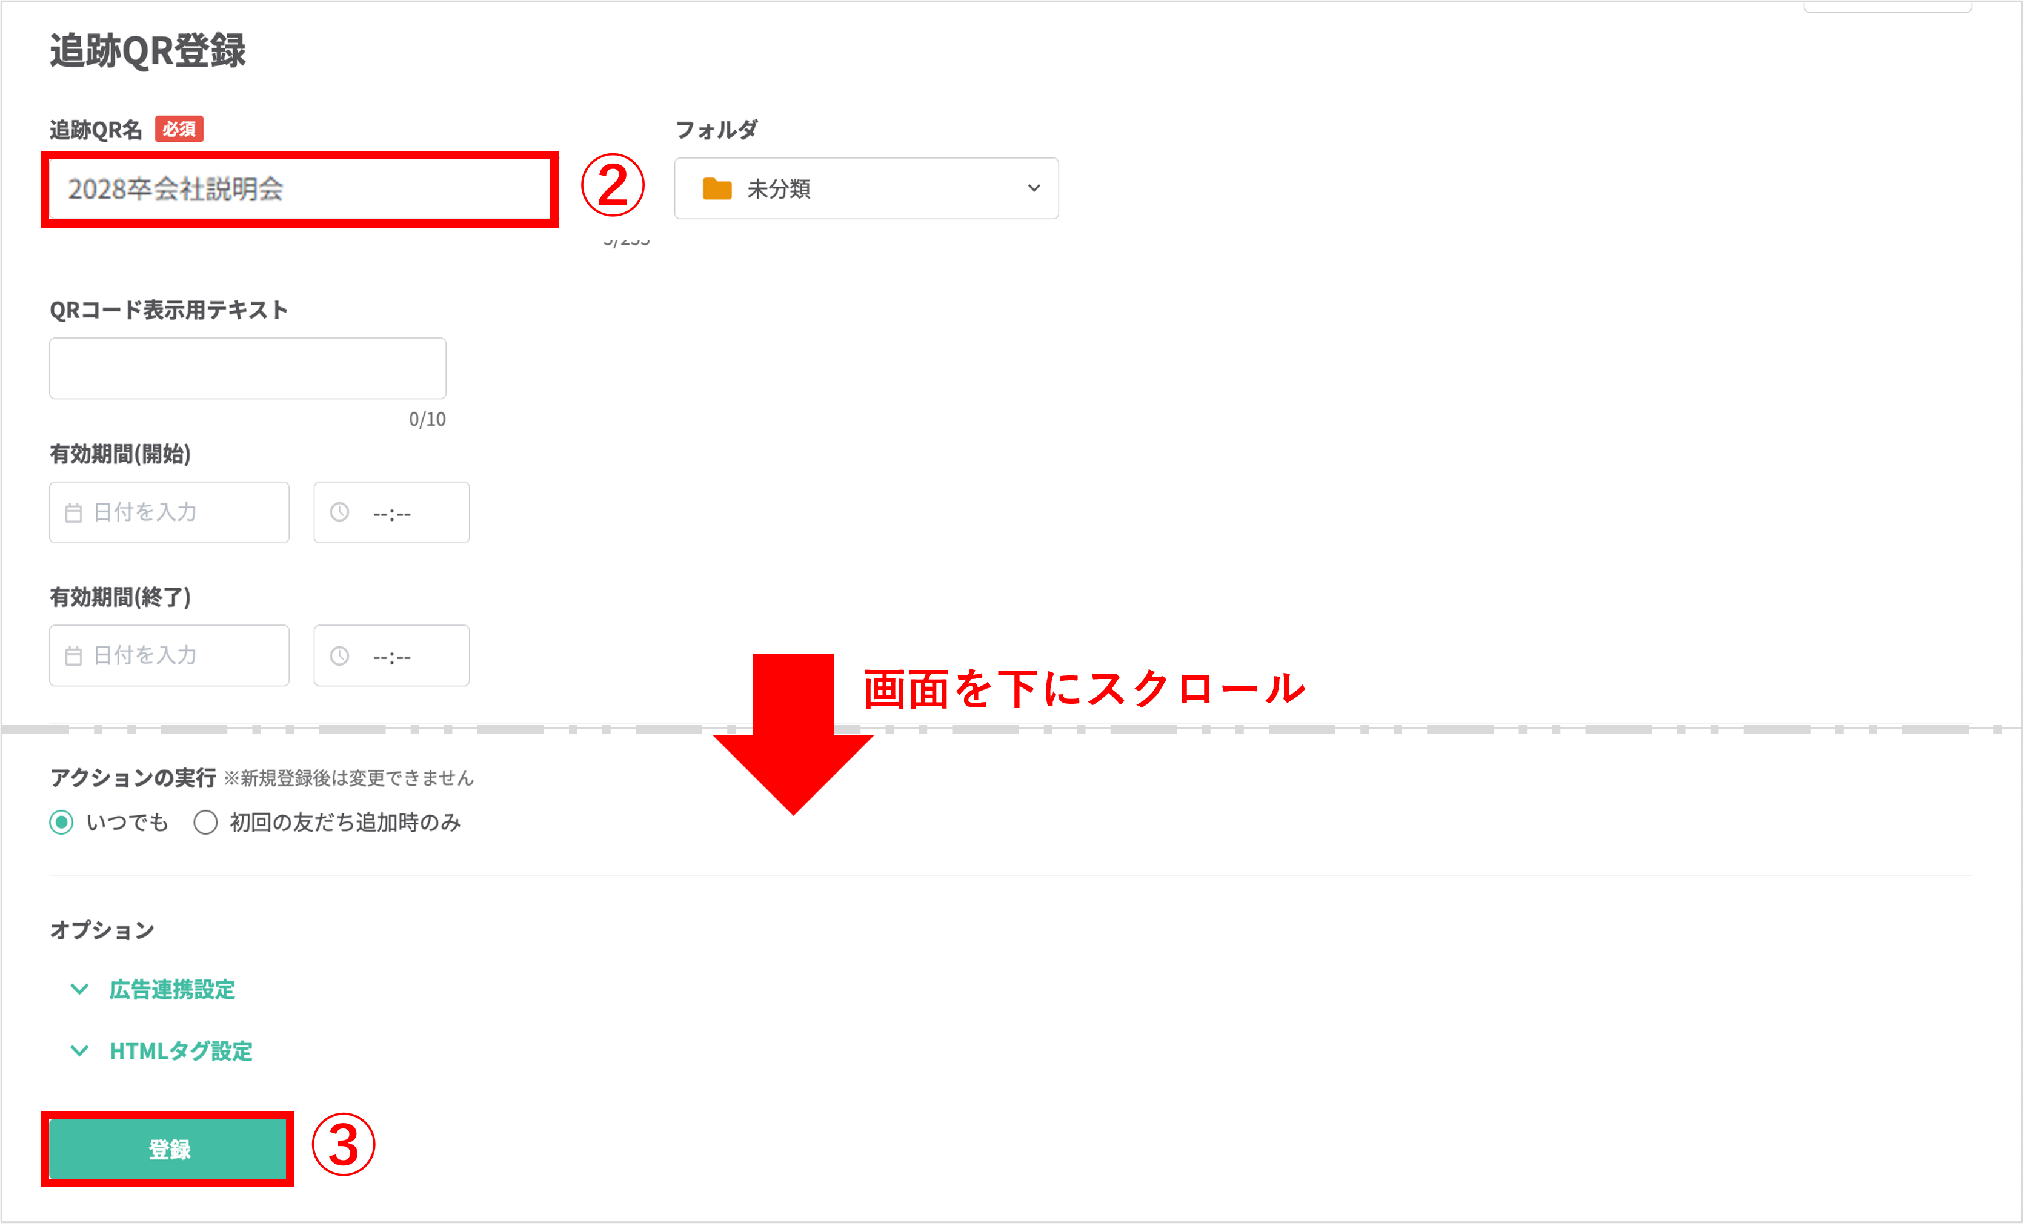Expand the 広告連携設定 option section

[x=171, y=989]
